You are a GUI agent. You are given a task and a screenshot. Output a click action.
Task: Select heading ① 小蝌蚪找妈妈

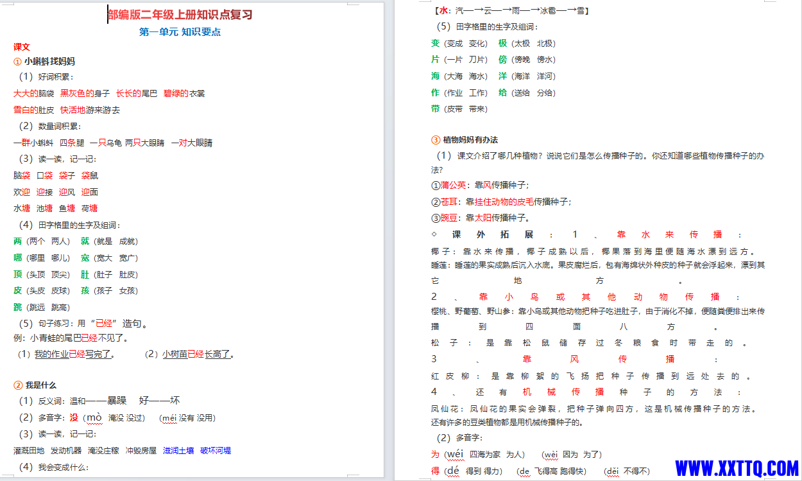click(44, 62)
